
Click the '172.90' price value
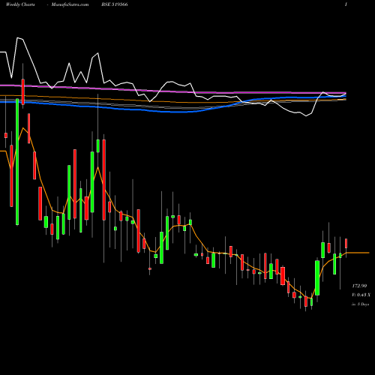359,286
